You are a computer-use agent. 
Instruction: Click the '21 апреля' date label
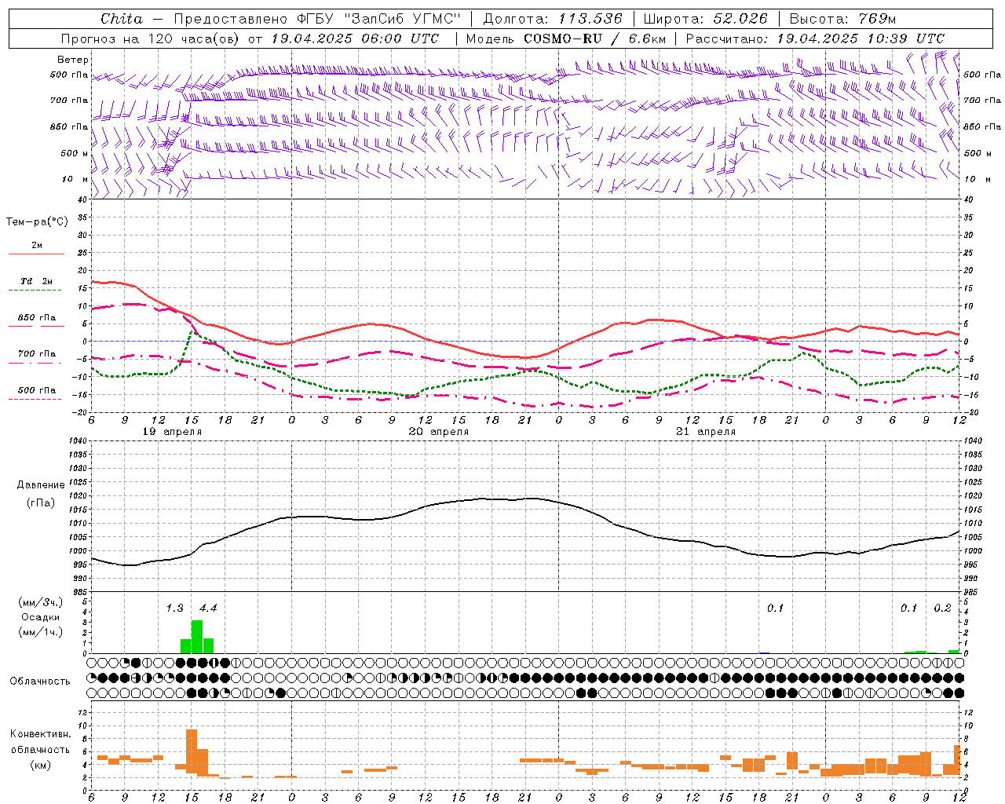(706, 432)
